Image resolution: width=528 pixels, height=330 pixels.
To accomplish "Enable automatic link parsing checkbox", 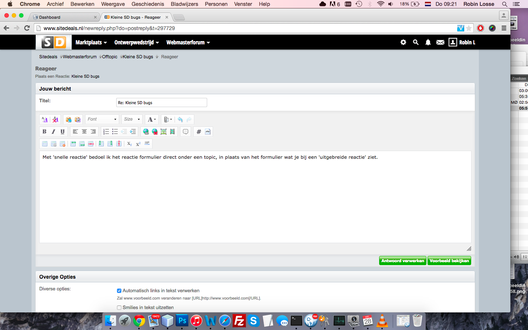I will click(x=119, y=291).
